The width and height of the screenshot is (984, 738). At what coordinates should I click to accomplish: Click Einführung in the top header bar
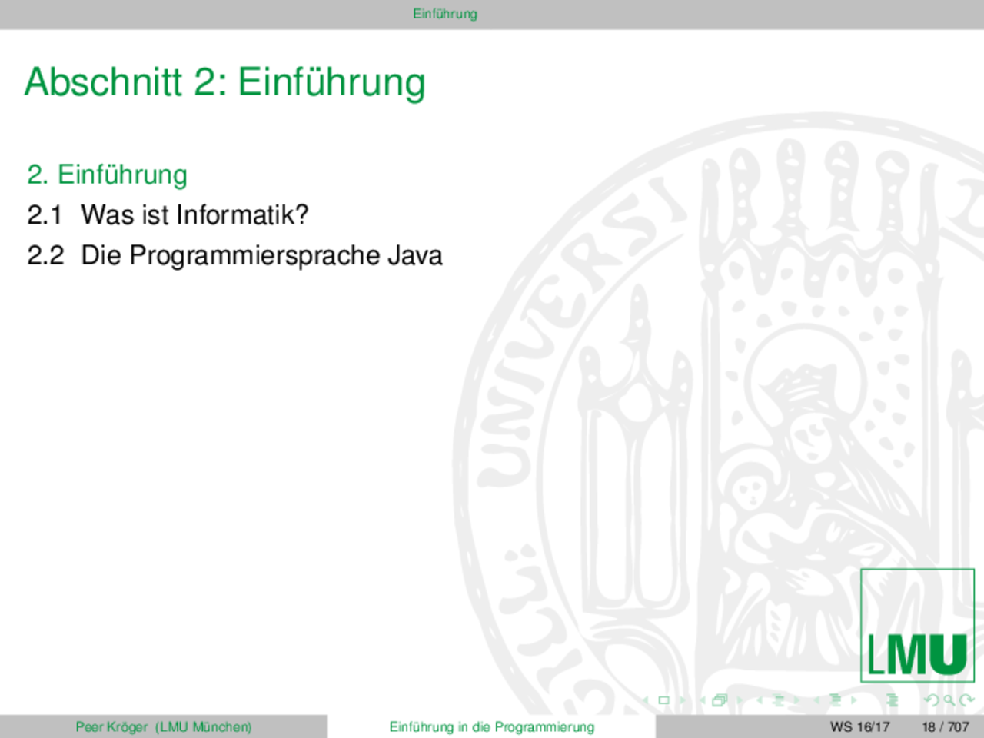(445, 13)
